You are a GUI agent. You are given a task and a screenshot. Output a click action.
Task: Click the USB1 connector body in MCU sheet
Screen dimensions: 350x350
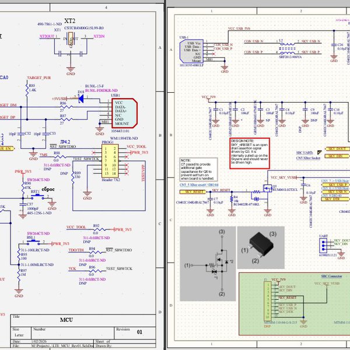coord(125,113)
